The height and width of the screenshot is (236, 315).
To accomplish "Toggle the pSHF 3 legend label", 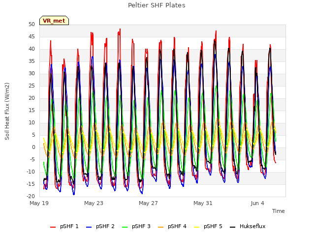I will [x=141, y=226].
